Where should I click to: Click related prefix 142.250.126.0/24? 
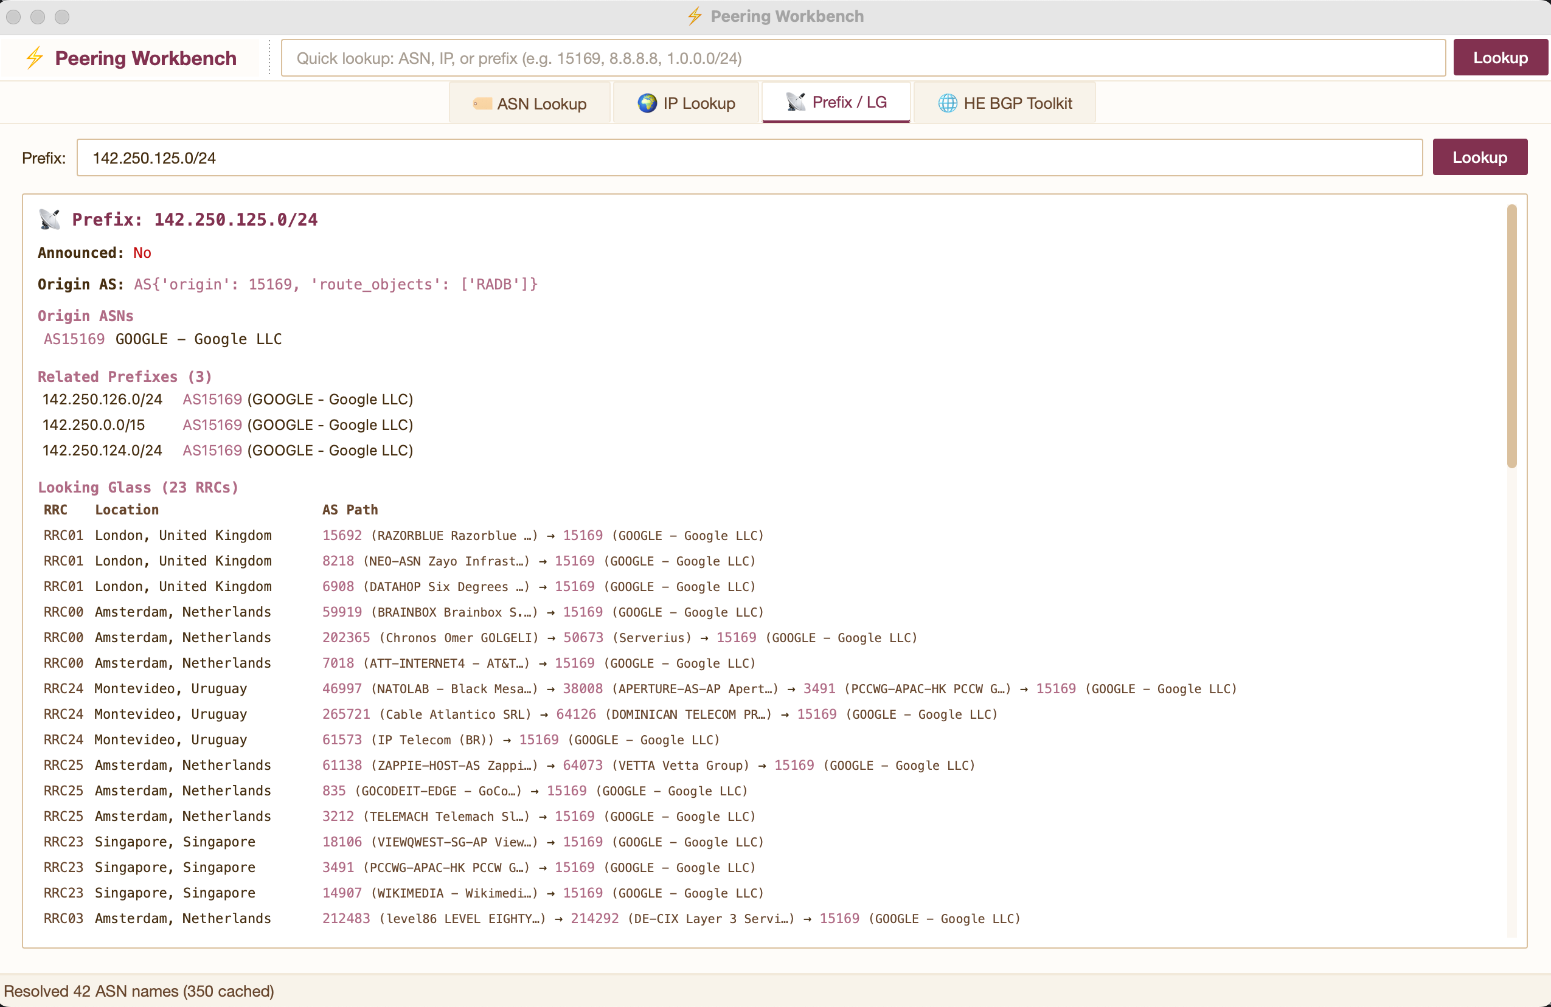click(102, 400)
